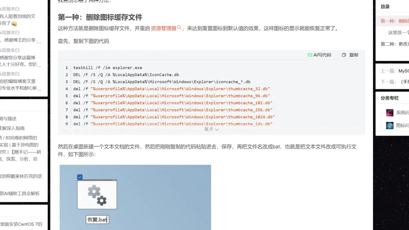
Task: Toggle the blue checkbox above the file icon
Action: click(x=80, y=177)
